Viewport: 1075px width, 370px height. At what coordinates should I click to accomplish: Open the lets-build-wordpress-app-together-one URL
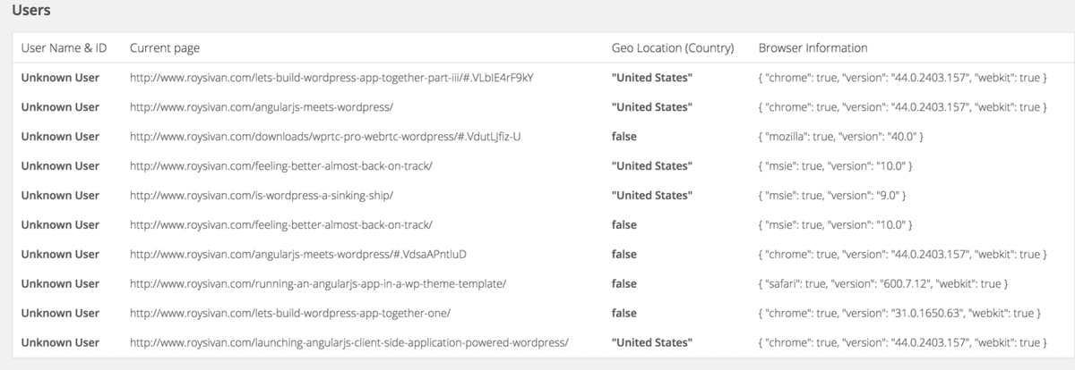(x=289, y=314)
